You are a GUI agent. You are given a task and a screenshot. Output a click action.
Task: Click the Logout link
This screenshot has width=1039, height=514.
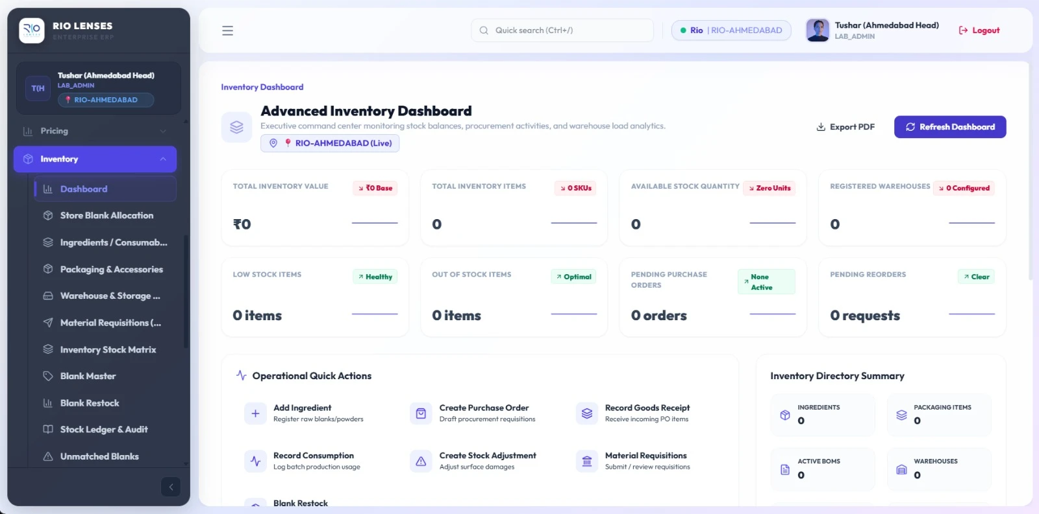click(x=979, y=30)
